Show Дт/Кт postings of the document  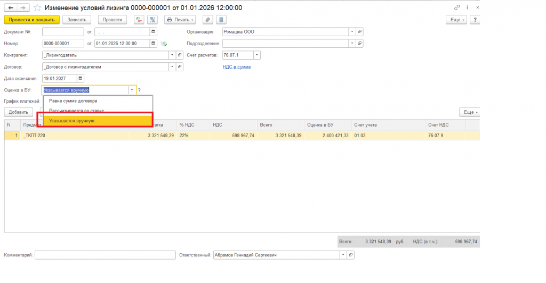(139, 20)
